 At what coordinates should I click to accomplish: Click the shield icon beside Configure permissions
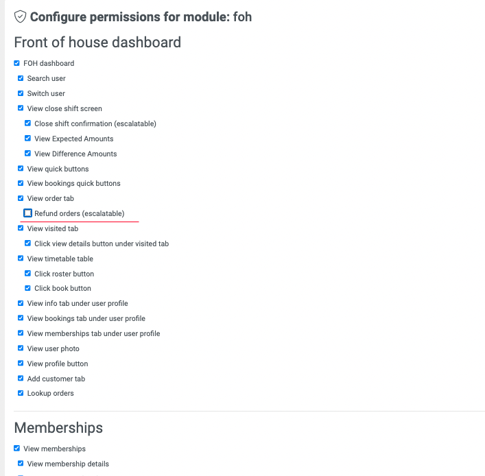[x=20, y=16]
